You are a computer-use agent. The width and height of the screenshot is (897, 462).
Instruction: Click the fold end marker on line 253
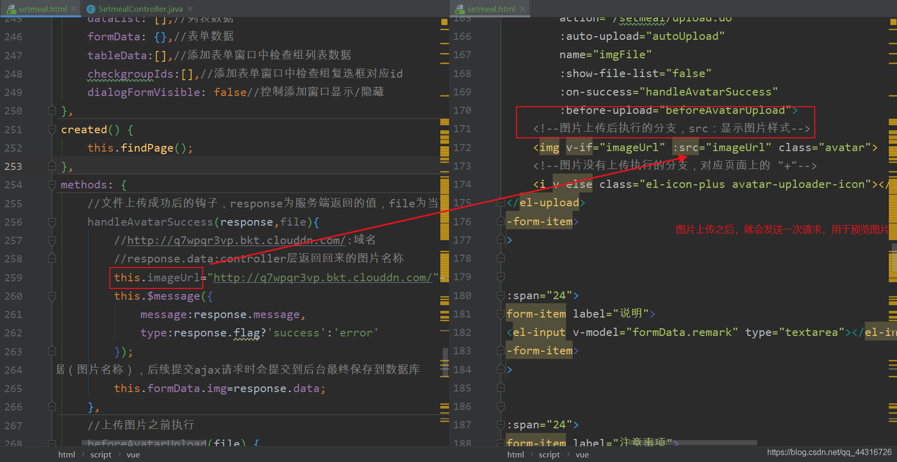pyautogui.click(x=52, y=166)
